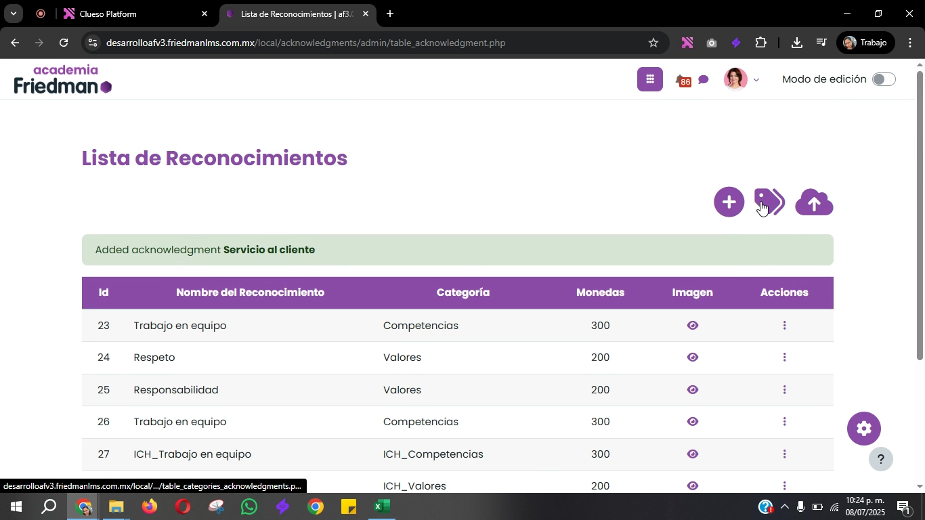925x520 pixels.
Task: Click the Categoría column header
Action: tap(463, 292)
